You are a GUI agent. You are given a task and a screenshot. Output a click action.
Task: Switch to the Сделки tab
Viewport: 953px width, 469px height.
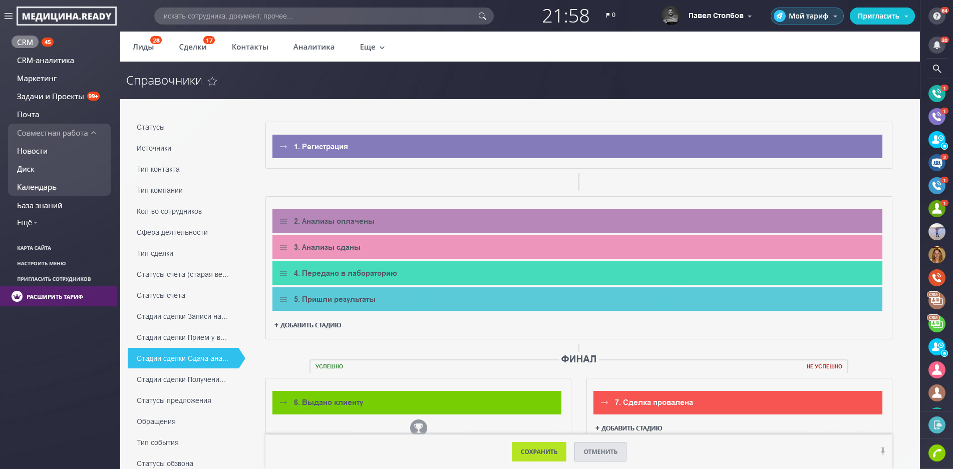click(x=193, y=47)
